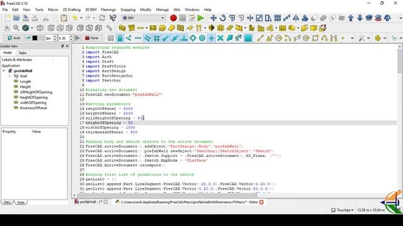Select the Draft Polygon tool
This screenshot has height=226, width=403.
(306, 38)
